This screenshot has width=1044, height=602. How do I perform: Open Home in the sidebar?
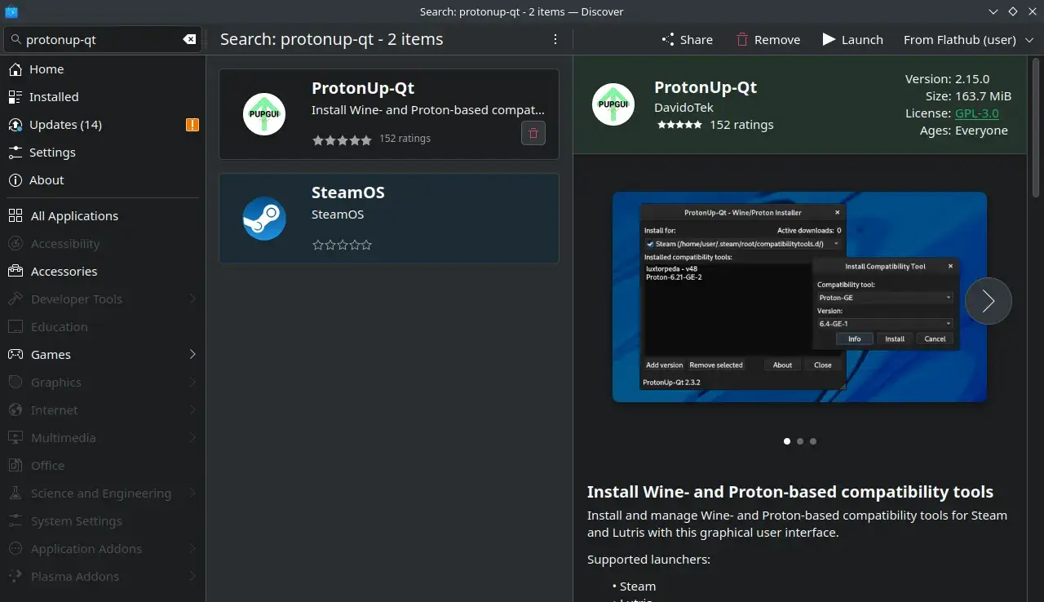pyautogui.click(x=103, y=69)
